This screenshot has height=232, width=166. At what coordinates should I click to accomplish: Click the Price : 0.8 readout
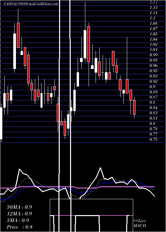point(20,227)
